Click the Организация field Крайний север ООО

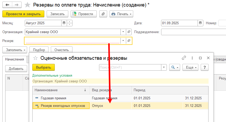click(73, 32)
